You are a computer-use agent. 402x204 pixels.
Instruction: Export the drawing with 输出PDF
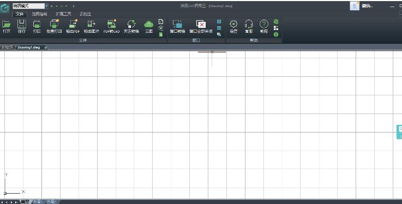[x=73, y=27]
